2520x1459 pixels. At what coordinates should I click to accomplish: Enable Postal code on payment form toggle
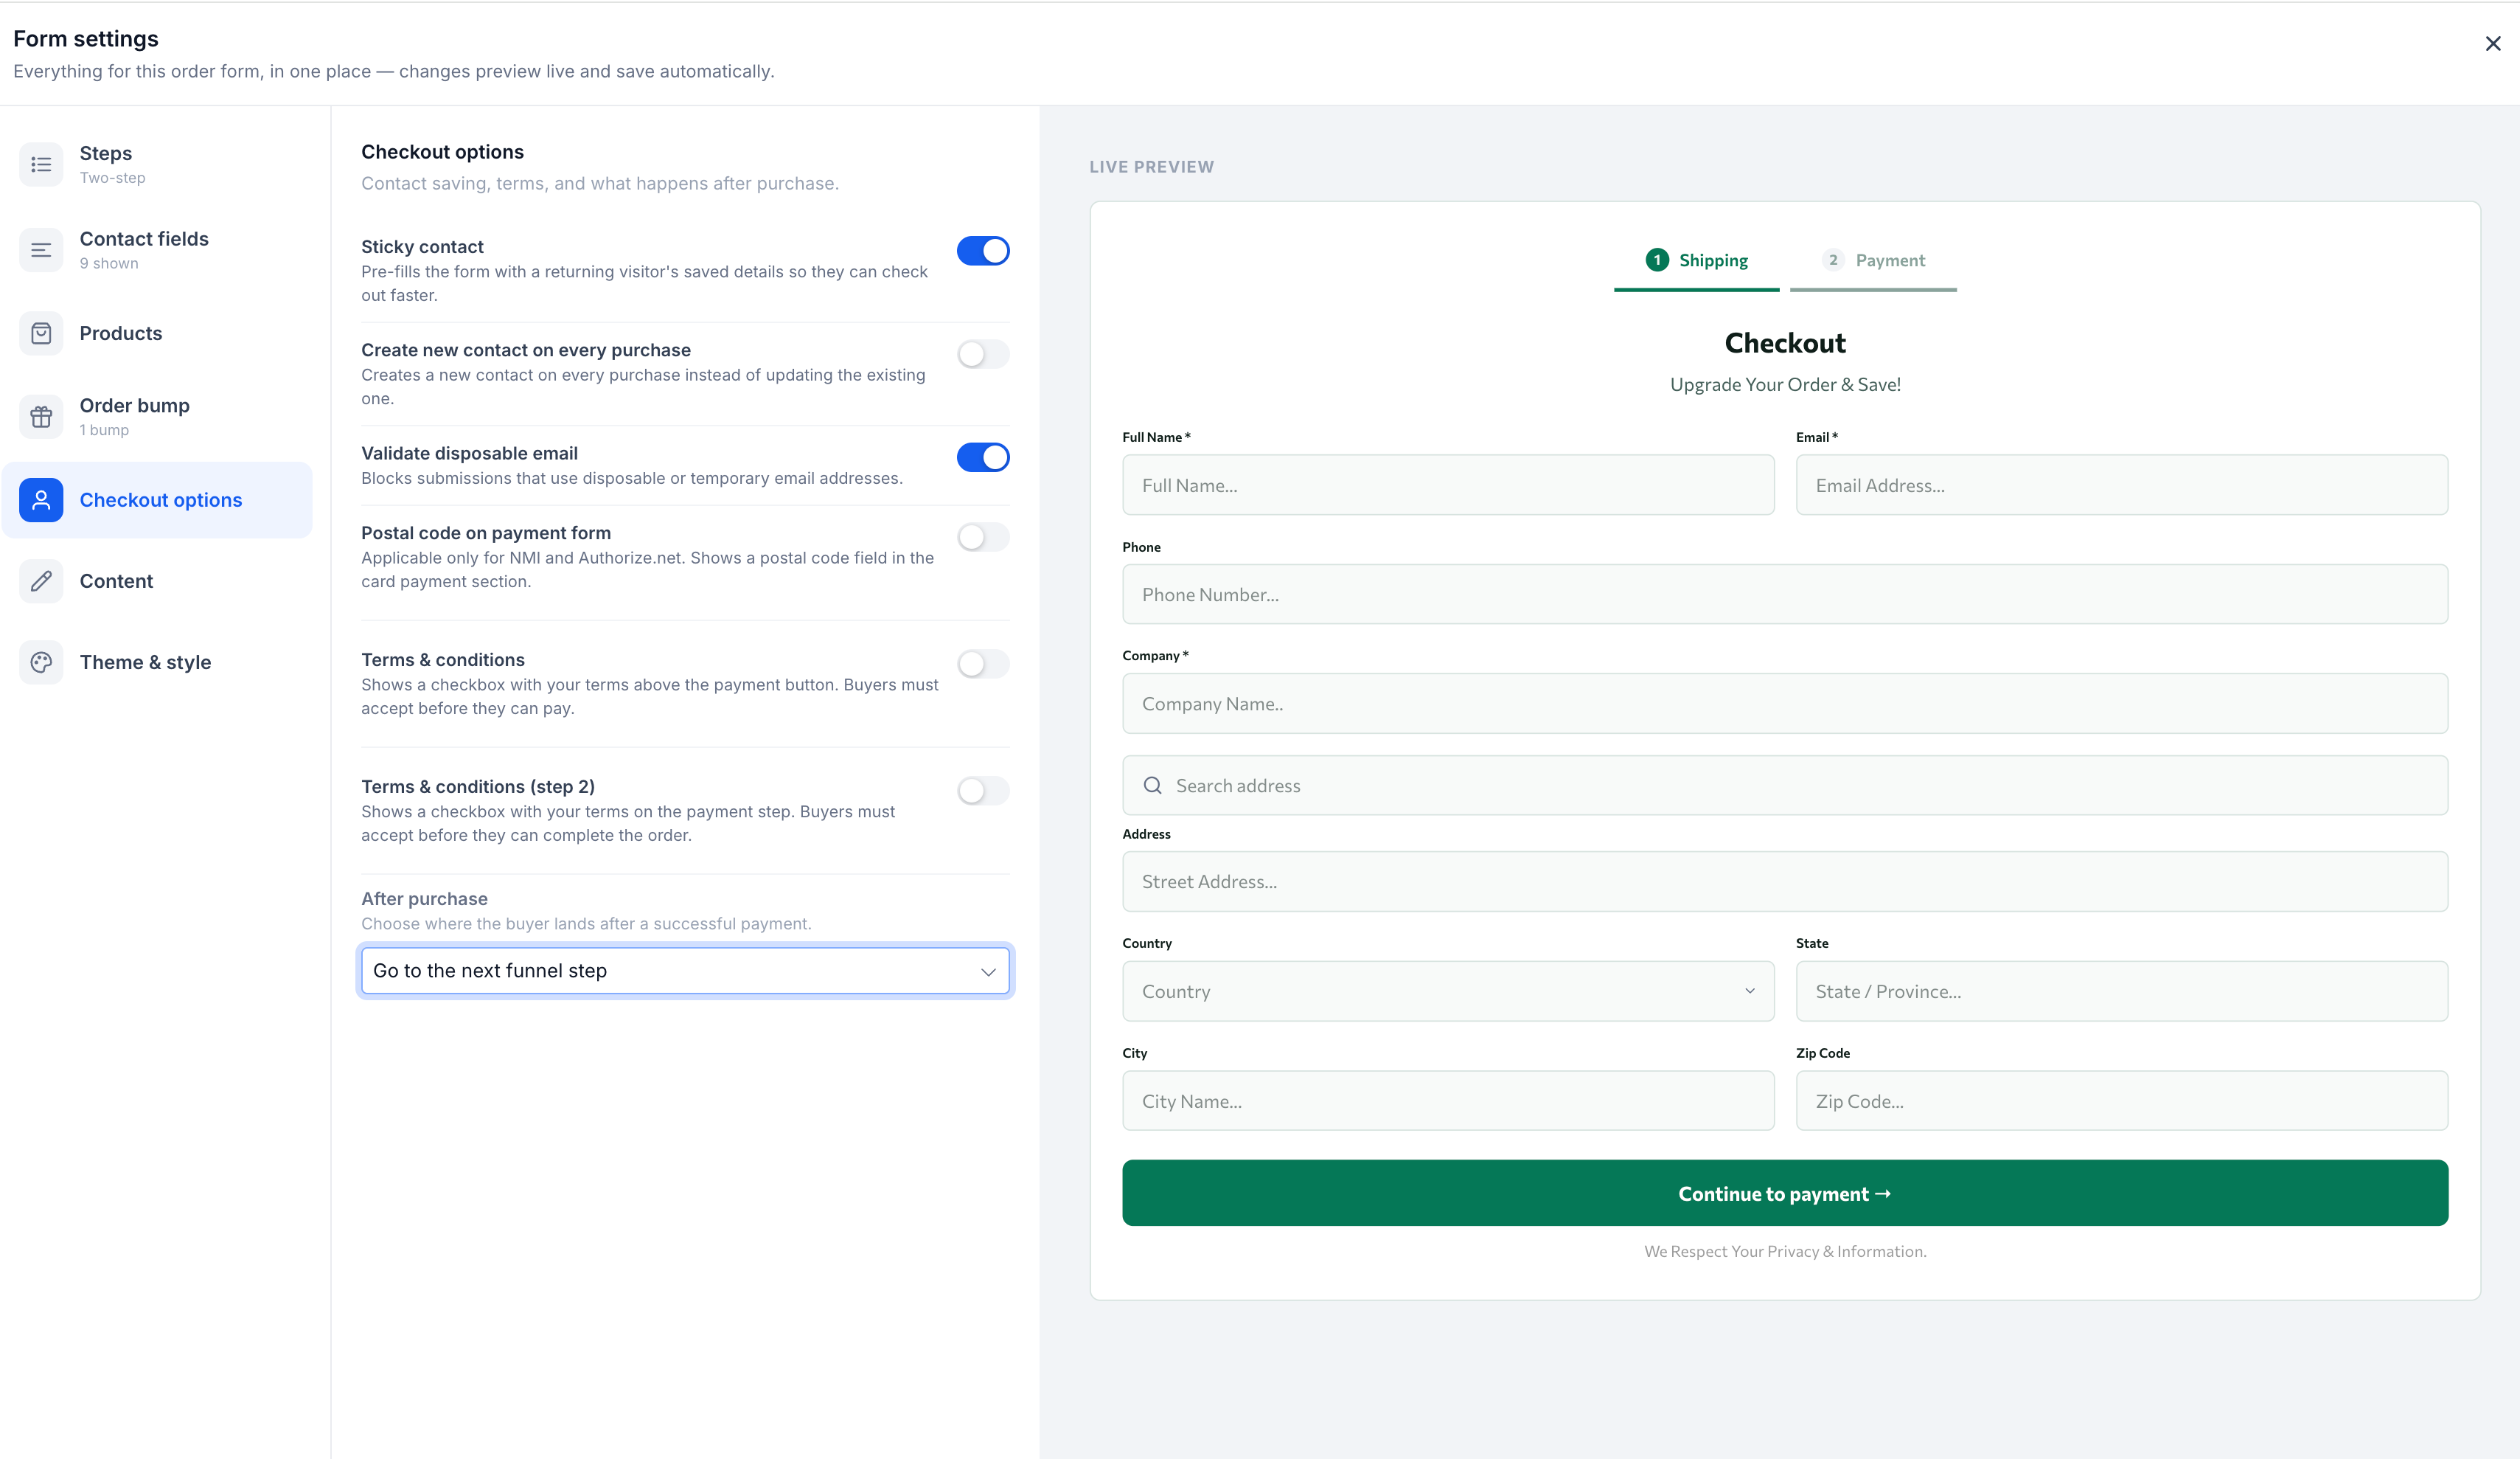983,538
